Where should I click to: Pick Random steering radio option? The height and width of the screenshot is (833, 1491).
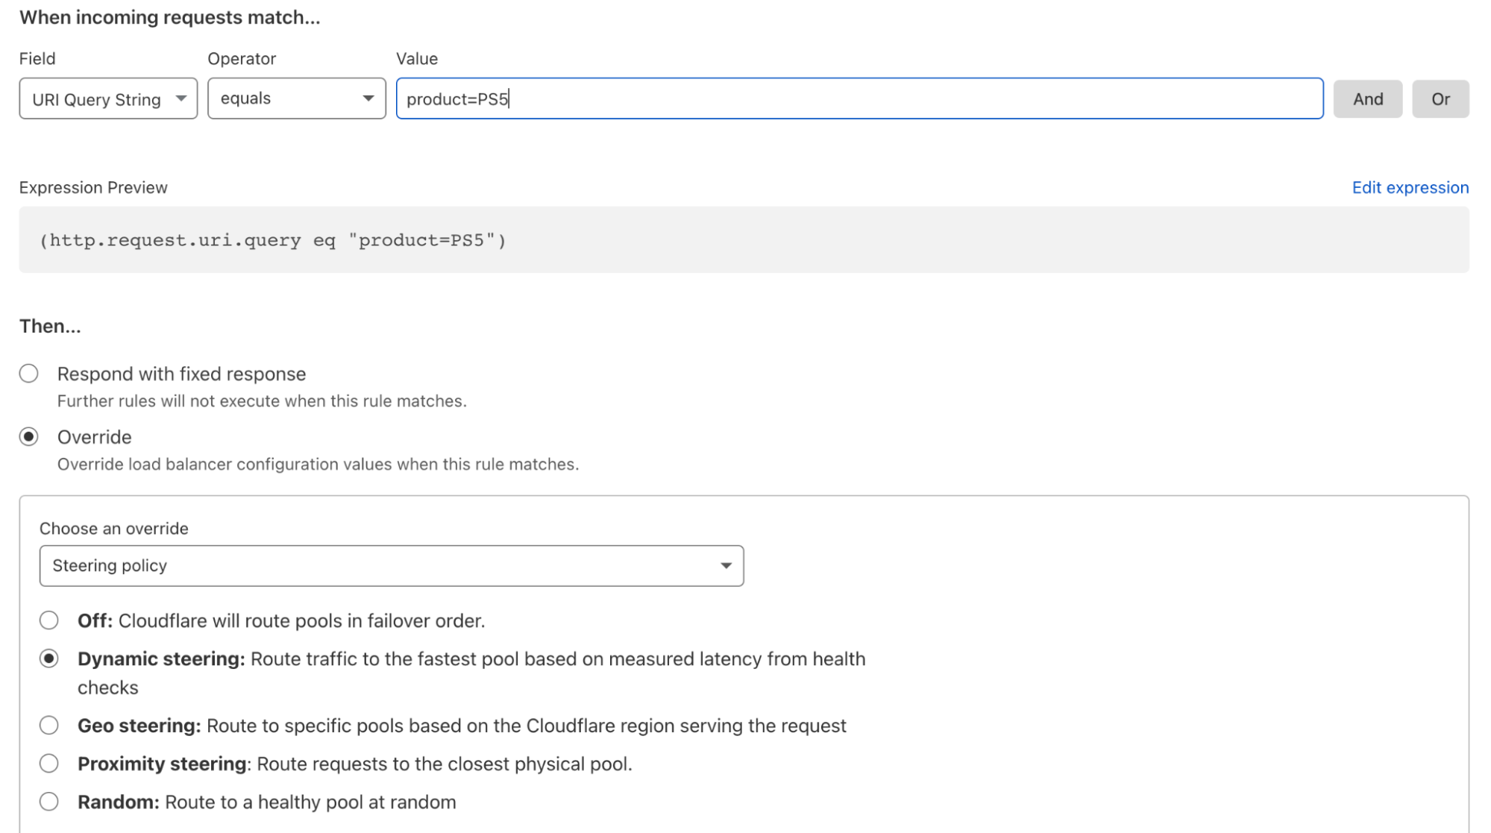(49, 802)
